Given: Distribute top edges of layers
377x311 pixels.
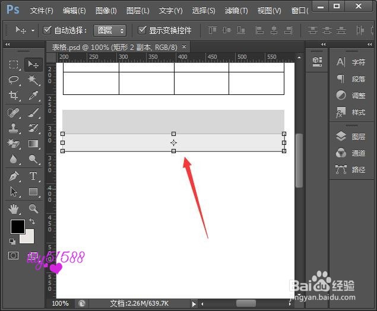Looking at the screenshot, I should [x=312, y=30].
